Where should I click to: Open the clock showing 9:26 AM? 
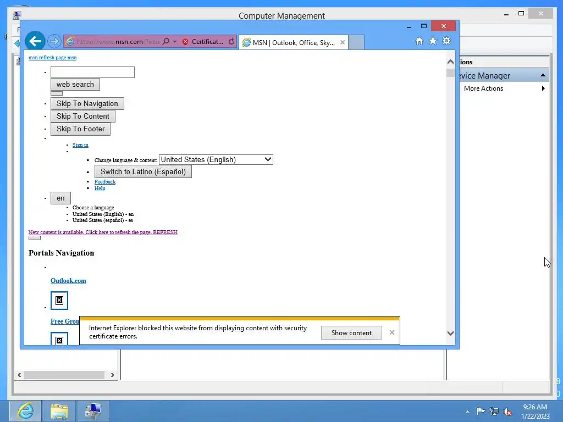click(536, 412)
